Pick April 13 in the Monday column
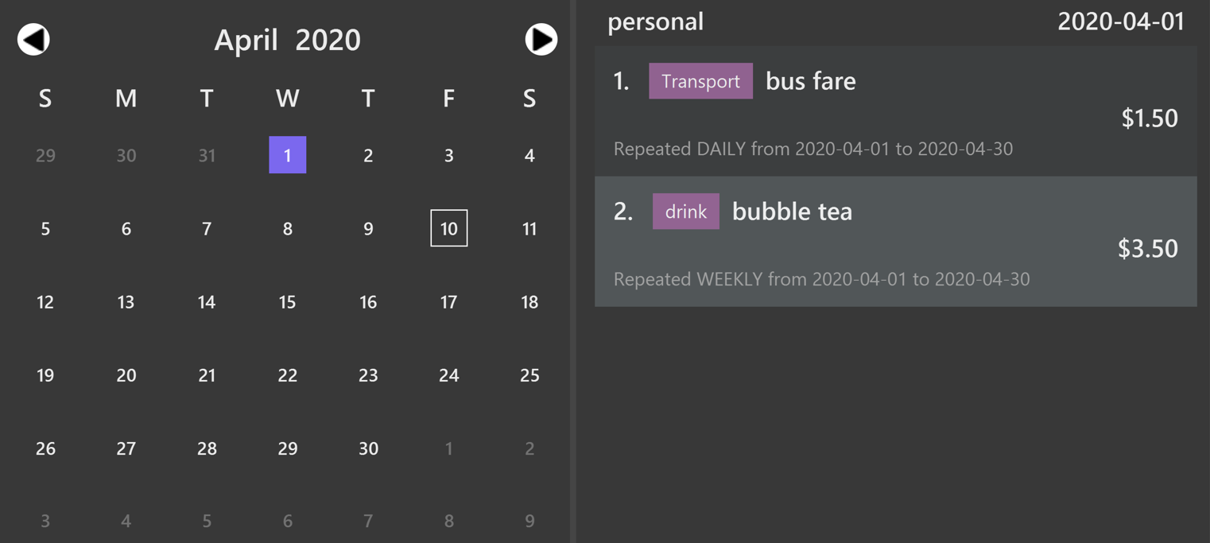 [x=126, y=302]
